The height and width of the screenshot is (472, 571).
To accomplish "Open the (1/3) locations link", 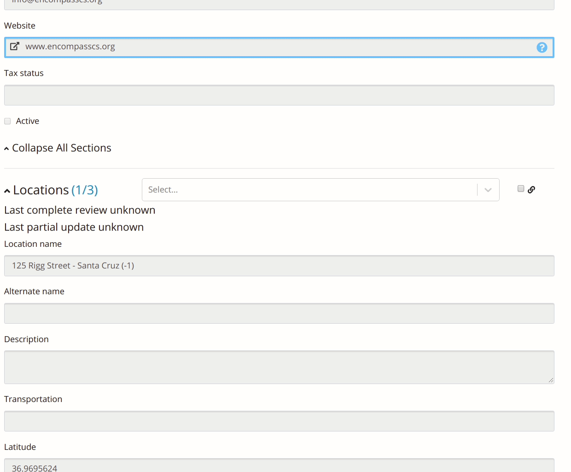I will tap(85, 189).
